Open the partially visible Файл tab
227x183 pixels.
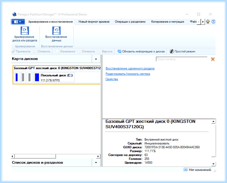(x=193, y=22)
